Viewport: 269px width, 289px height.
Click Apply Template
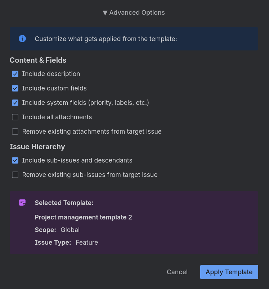tap(229, 272)
